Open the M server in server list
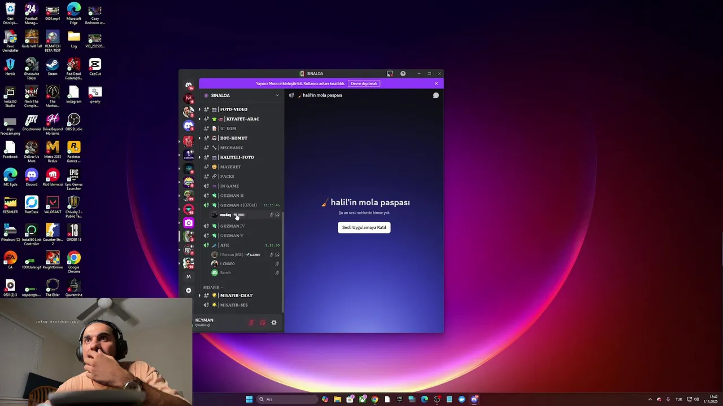The image size is (723, 406). pos(189,276)
